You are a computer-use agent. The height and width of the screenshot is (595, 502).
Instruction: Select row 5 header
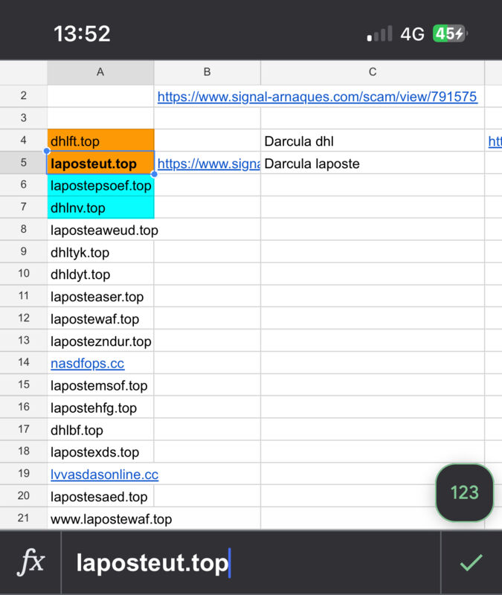click(24, 162)
